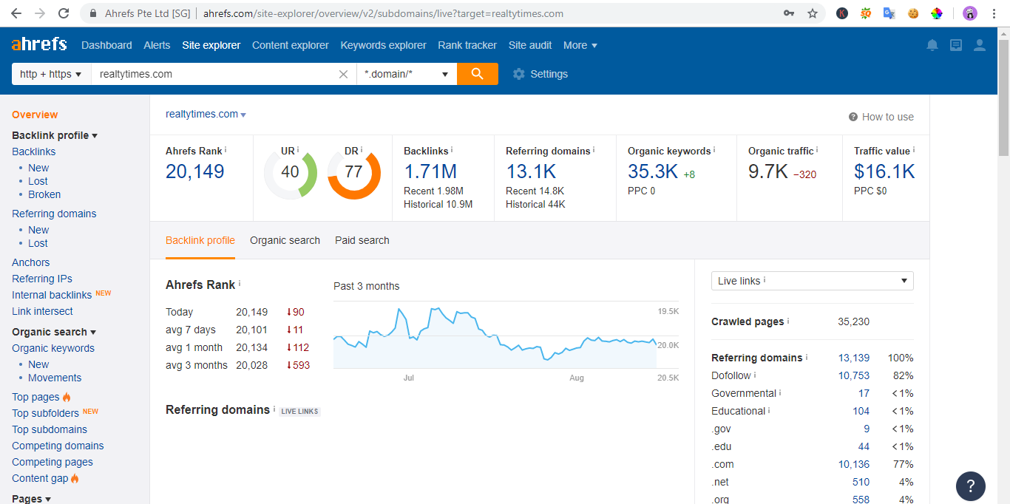Open the user profile icon
1010x504 pixels.
[x=979, y=45]
